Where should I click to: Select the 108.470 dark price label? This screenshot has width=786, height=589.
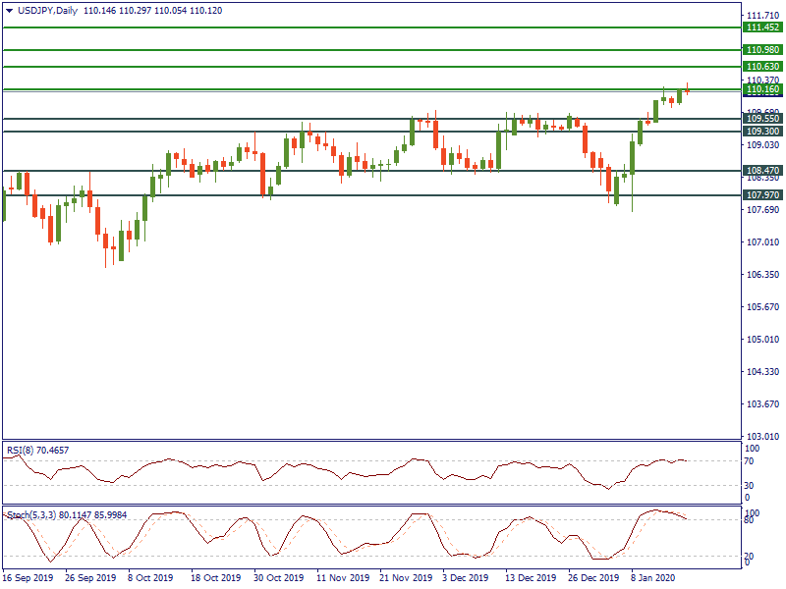(762, 171)
